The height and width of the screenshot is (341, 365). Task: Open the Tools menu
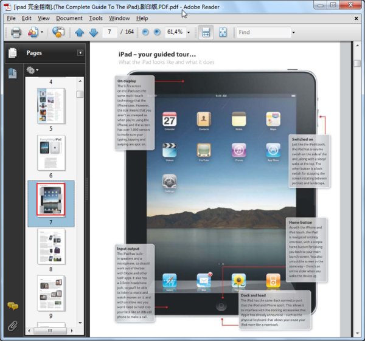[x=96, y=18]
